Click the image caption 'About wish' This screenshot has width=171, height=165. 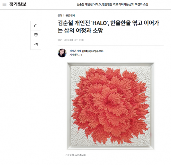pos(76,155)
